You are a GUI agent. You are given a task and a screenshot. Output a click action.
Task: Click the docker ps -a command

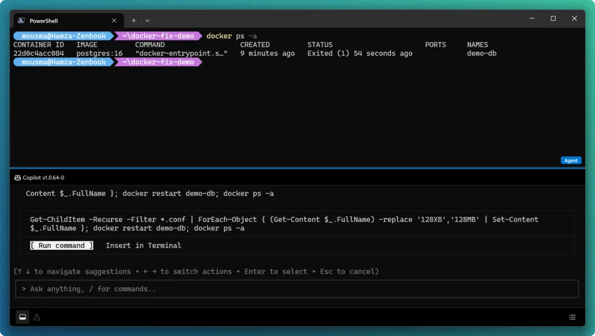(231, 36)
